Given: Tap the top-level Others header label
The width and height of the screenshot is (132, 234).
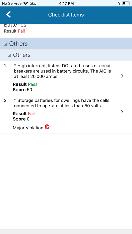Looking at the screenshot, I should pyautogui.click(x=19, y=44).
